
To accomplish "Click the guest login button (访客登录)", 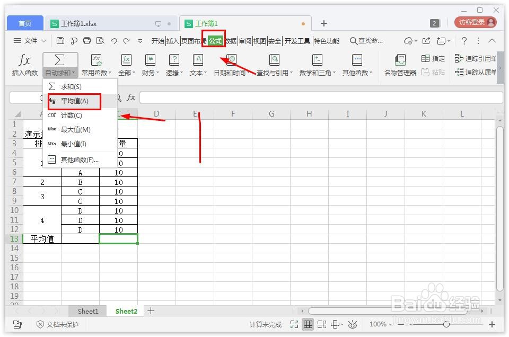I will [x=476, y=22].
